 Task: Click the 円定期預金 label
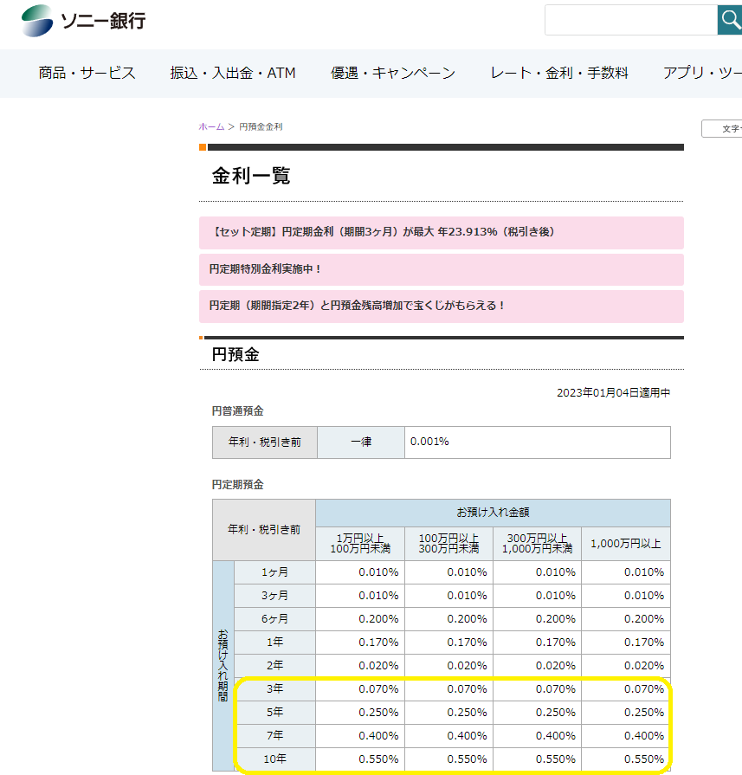point(238,485)
